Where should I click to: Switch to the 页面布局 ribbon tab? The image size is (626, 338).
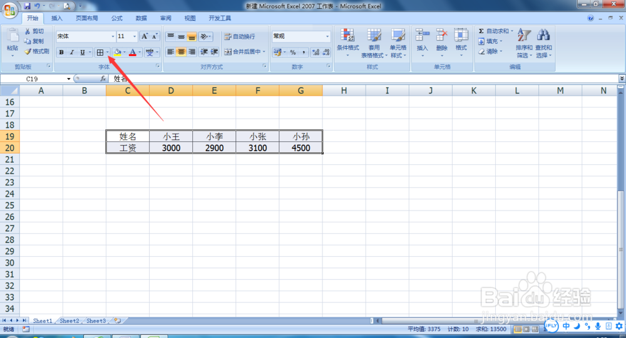pyautogui.click(x=86, y=18)
